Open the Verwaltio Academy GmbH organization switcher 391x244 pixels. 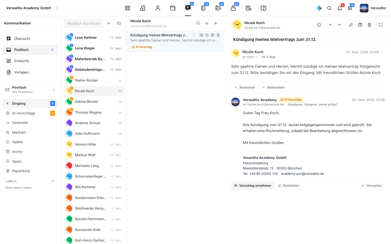[32, 8]
